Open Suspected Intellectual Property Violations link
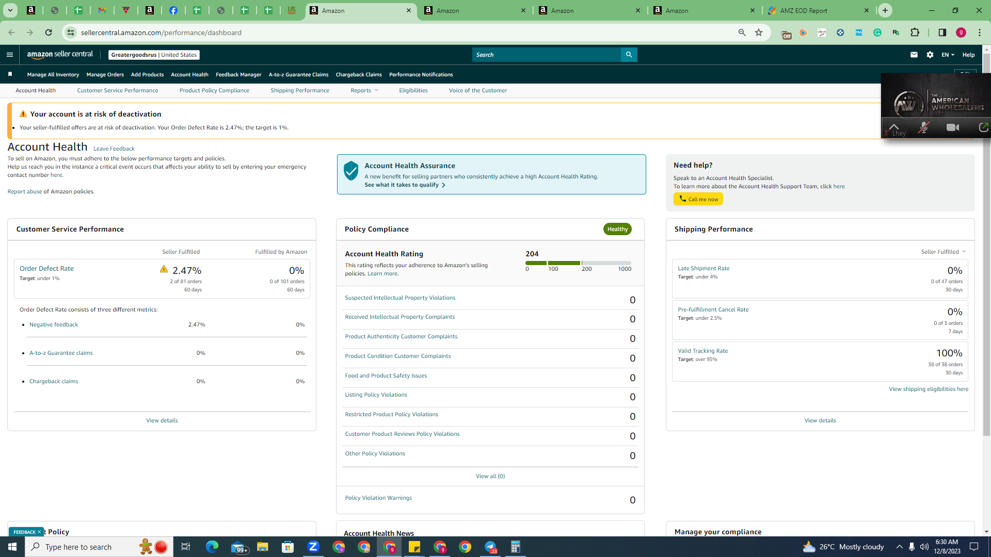This screenshot has height=557, width=991. pos(400,298)
